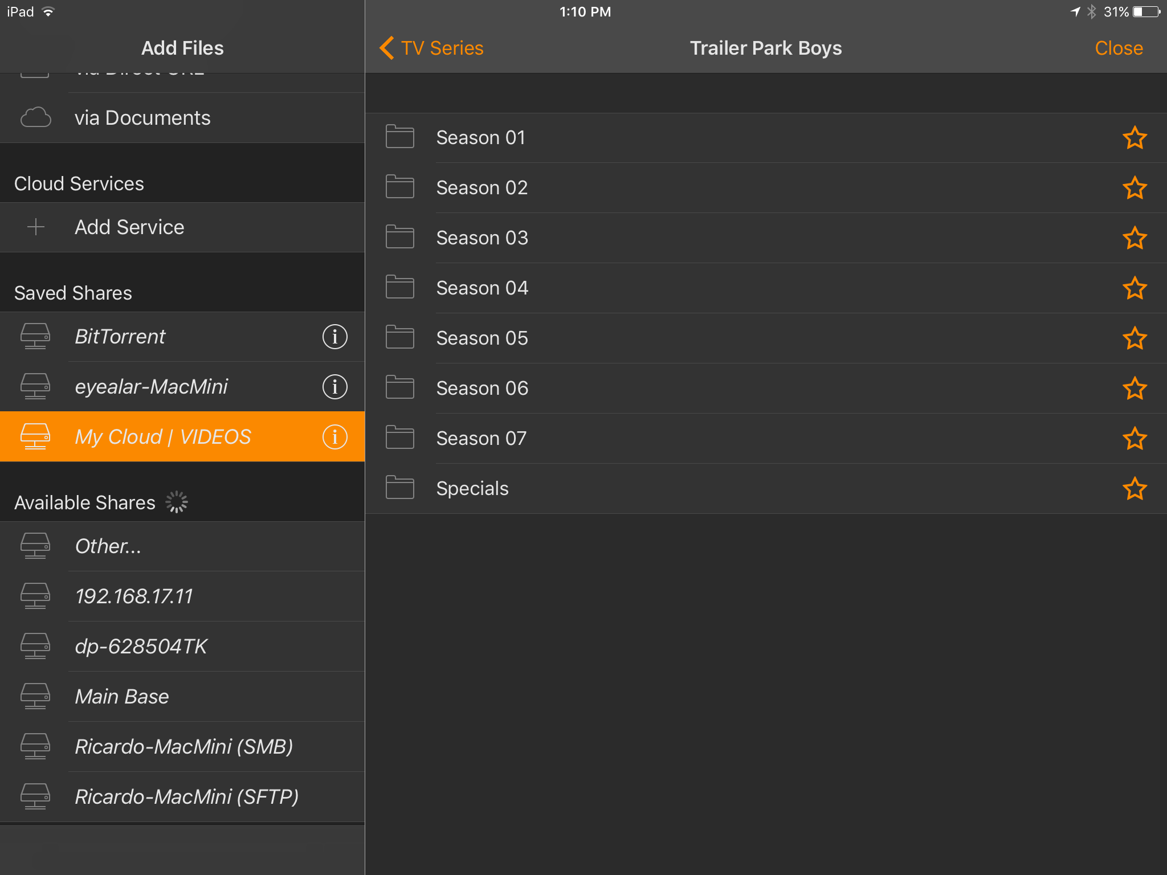
Task: Open info for BitTorrent share
Action: (x=334, y=337)
